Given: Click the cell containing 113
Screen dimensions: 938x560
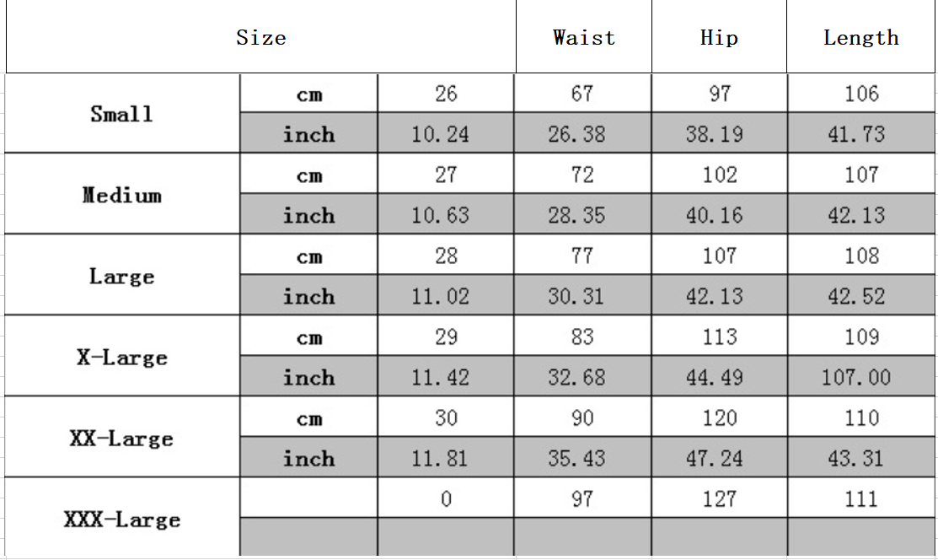Looking at the screenshot, I should 720,336.
